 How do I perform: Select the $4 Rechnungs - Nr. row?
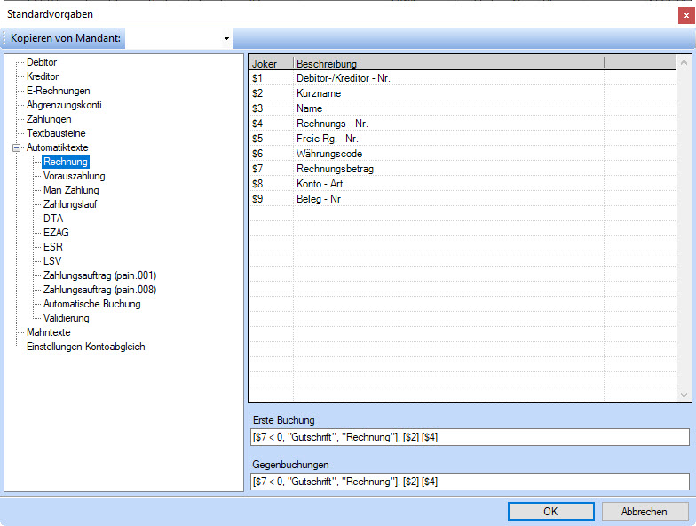332,124
